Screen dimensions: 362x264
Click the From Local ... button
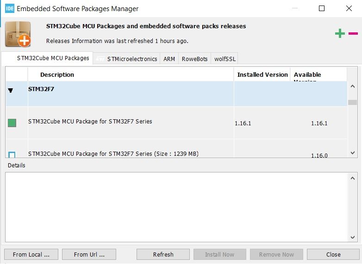pyautogui.click(x=31, y=254)
